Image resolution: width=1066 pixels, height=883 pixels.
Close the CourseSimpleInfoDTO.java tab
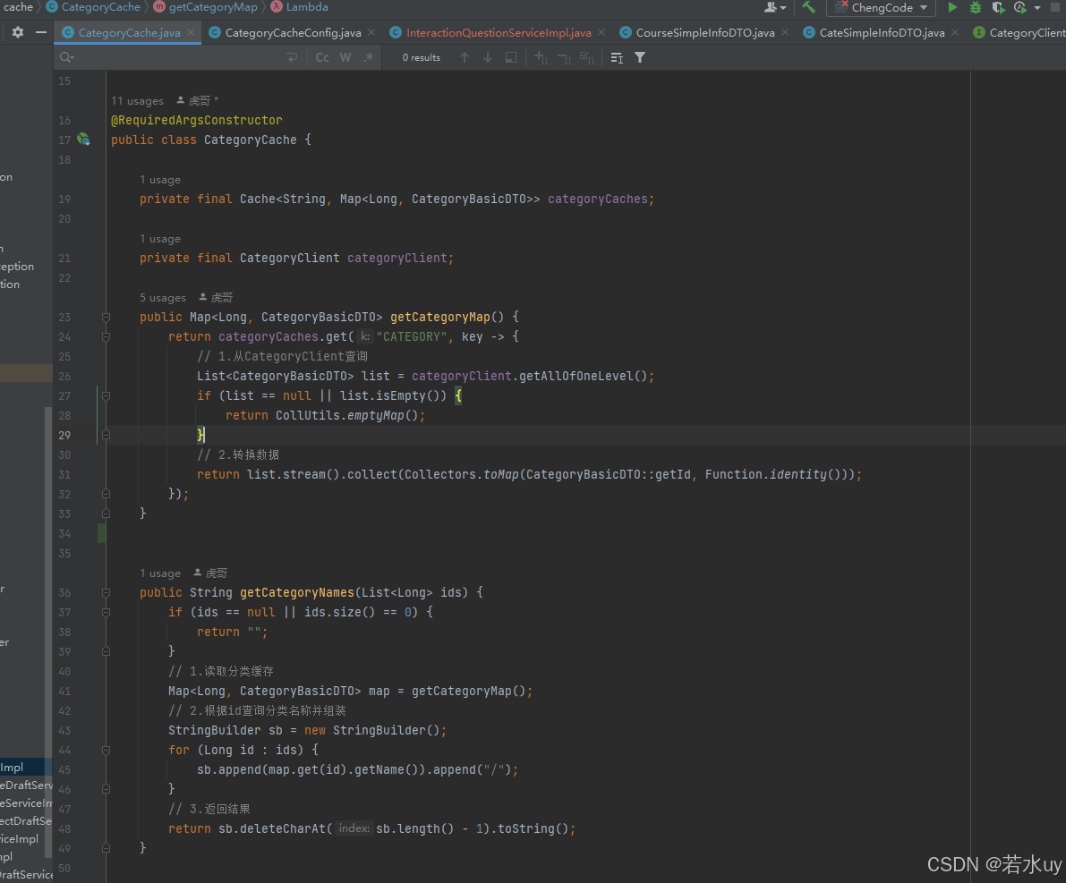pos(785,32)
